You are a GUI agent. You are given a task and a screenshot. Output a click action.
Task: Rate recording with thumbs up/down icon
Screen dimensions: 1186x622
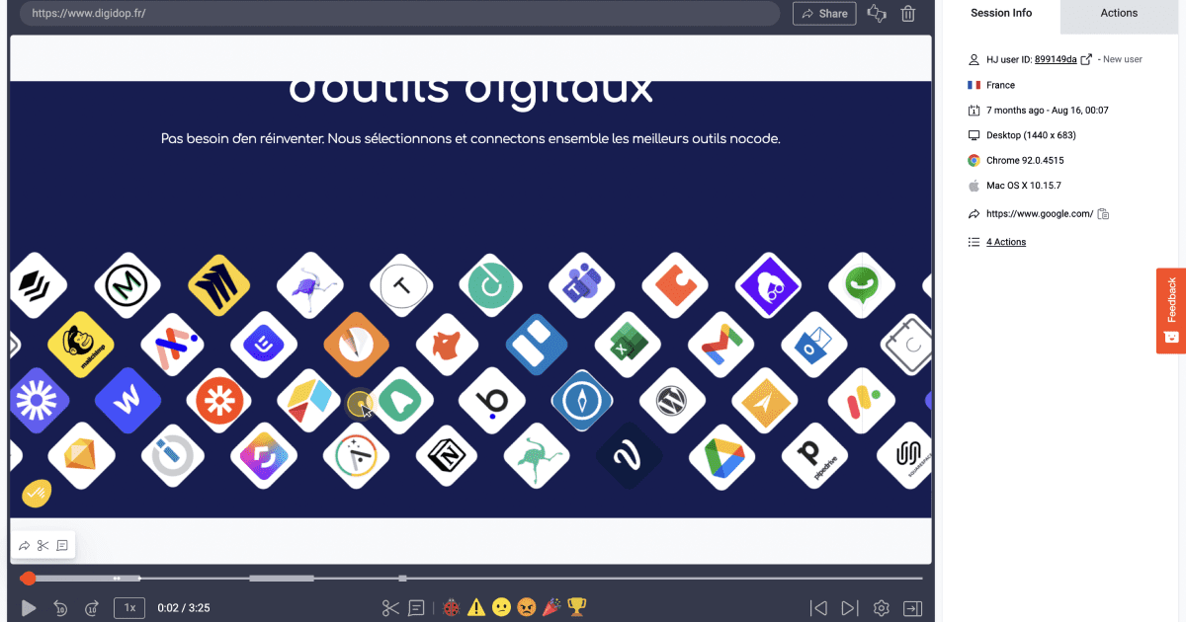[x=876, y=14]
